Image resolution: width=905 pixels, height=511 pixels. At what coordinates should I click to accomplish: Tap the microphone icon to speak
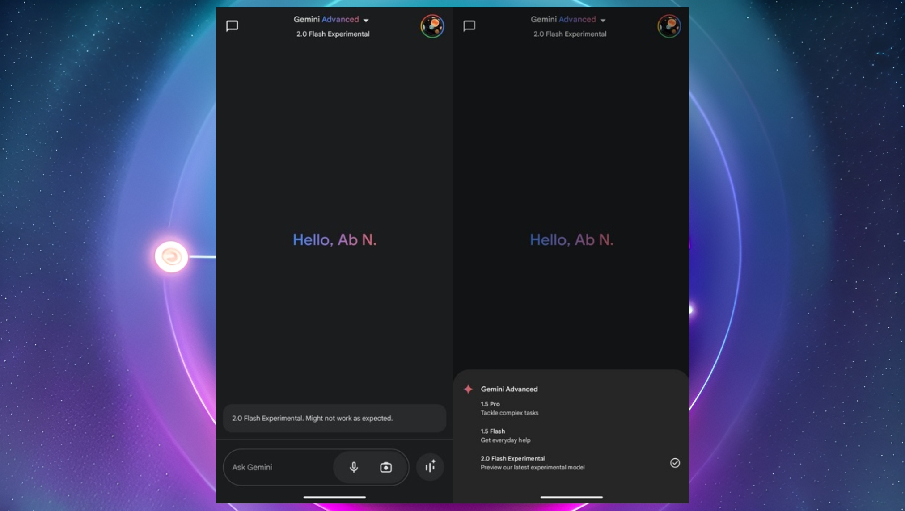coord(353,467)
